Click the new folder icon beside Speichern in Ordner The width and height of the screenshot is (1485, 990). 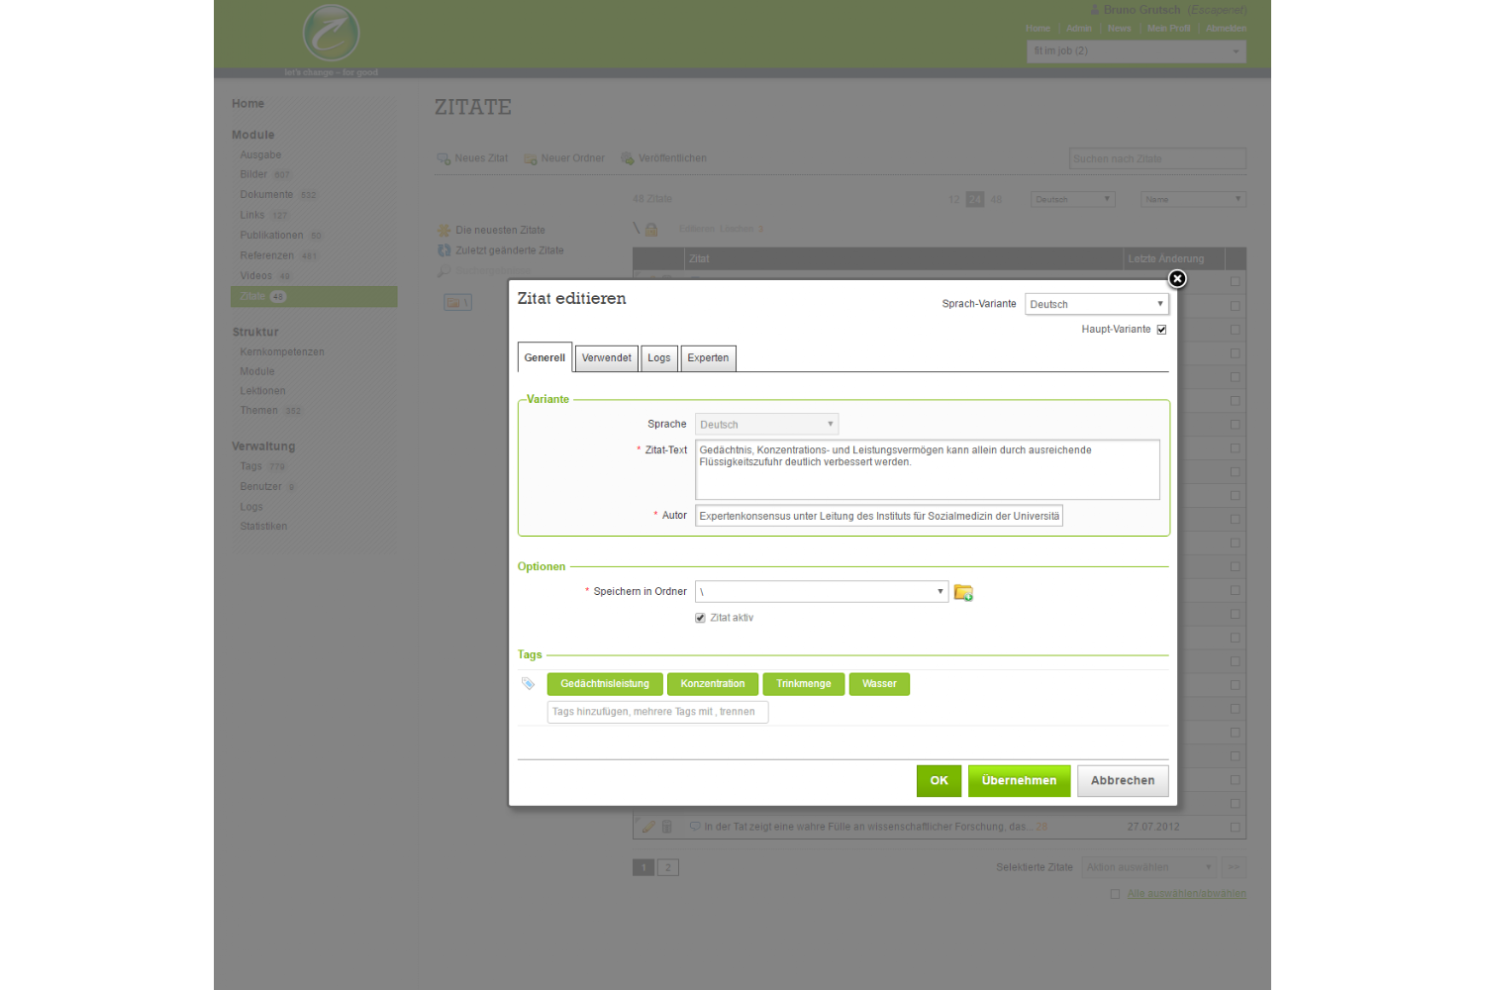click(x=962, y=593)
